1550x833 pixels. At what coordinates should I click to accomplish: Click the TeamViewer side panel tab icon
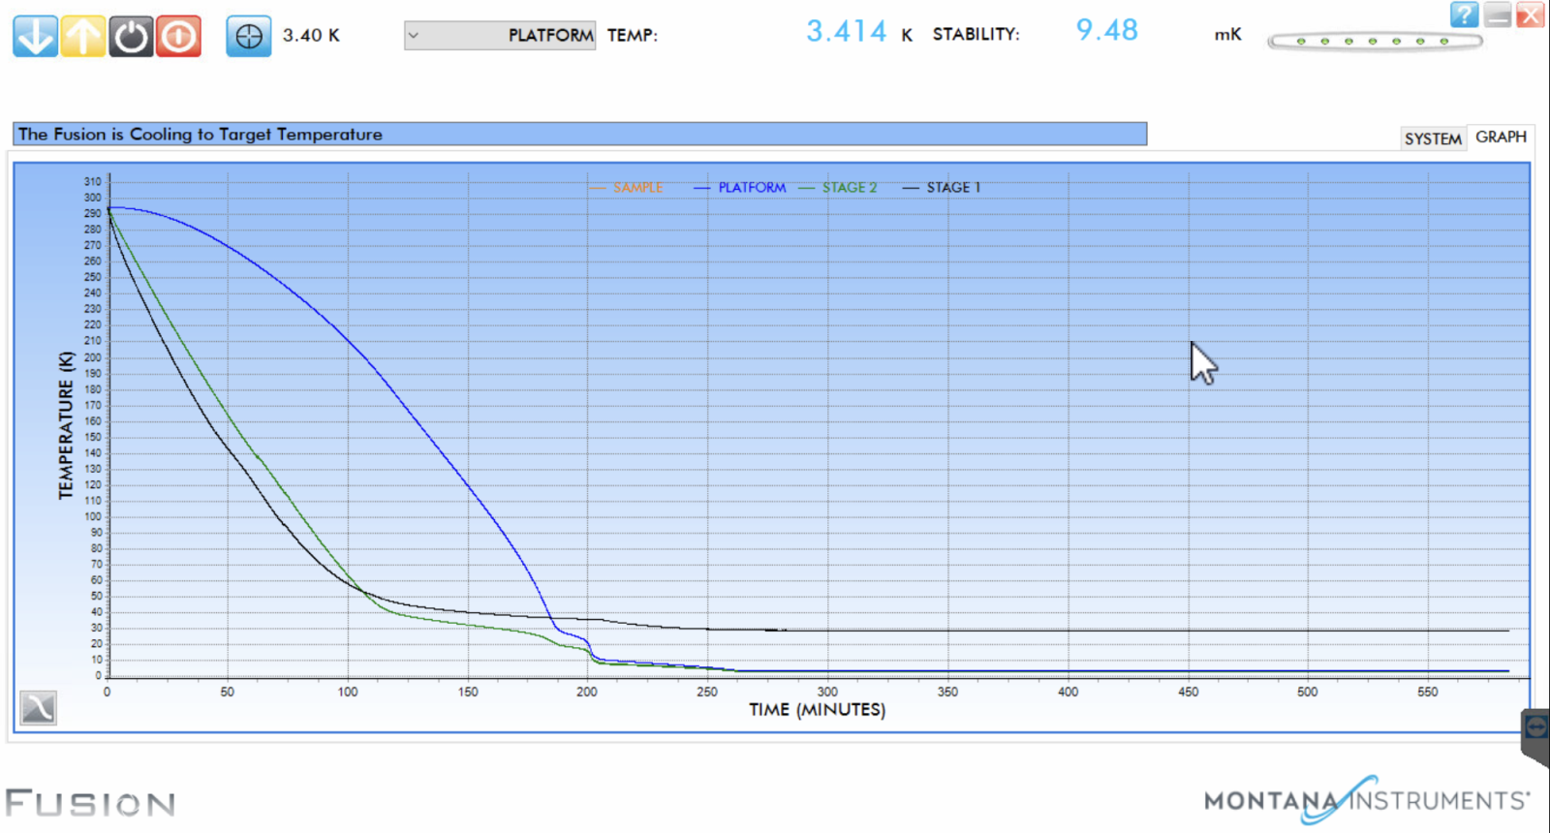click(1535, 727)
